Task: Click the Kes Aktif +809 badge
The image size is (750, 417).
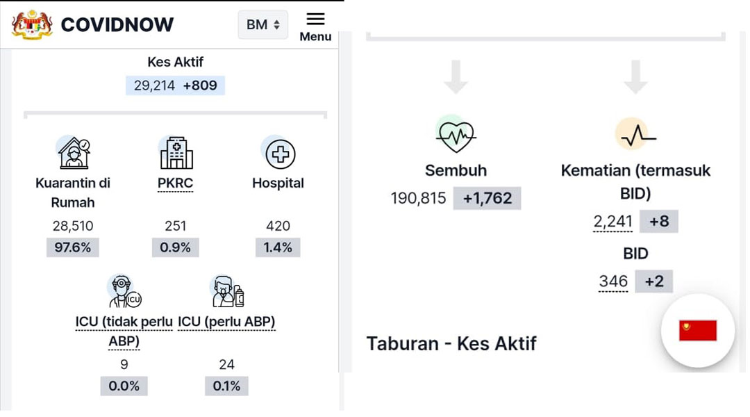Action: click(x=200, y=85)
